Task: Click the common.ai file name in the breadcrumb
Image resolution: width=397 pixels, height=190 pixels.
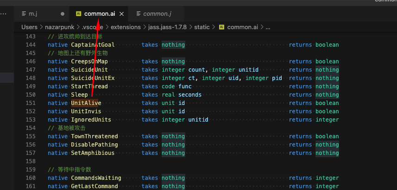Action: (242, 27)
